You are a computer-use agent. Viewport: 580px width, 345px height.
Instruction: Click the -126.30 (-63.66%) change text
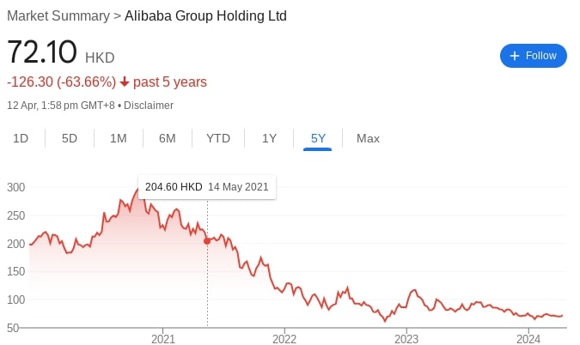pos(61,82)
